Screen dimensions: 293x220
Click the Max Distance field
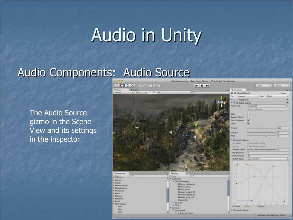[x=268, y=156]
